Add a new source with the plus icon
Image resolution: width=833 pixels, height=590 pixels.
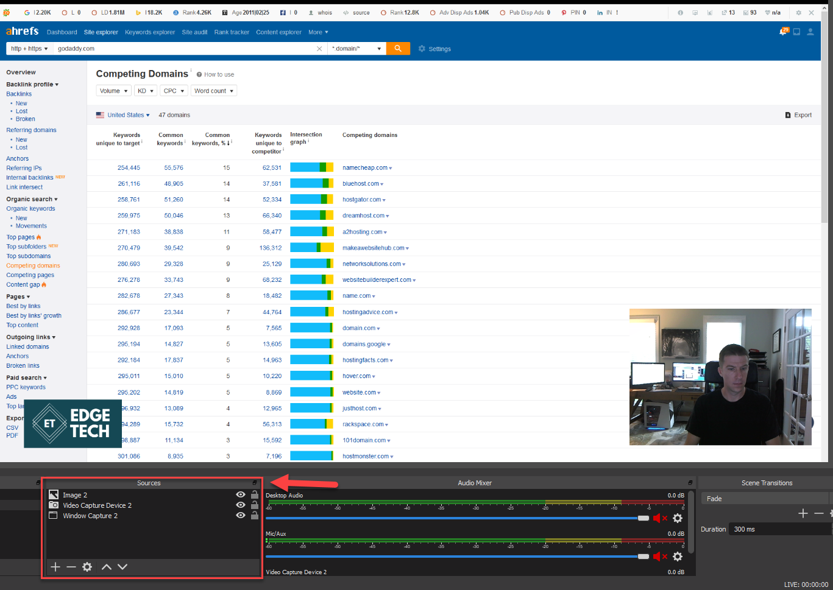coord(55,567)
